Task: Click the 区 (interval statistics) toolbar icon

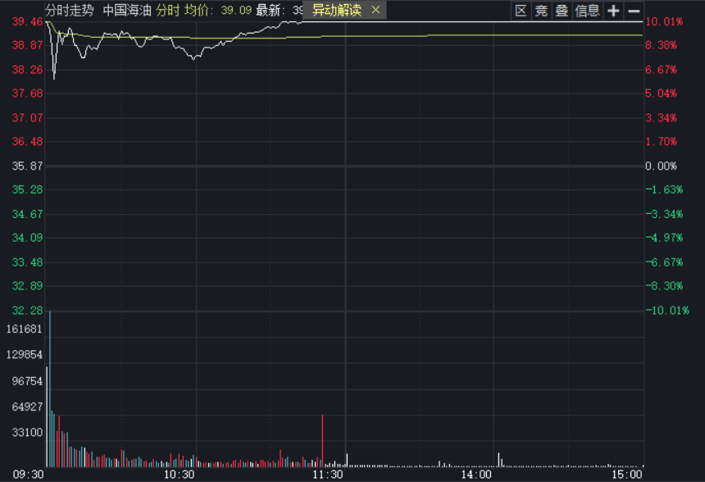Action: (521, 11)
